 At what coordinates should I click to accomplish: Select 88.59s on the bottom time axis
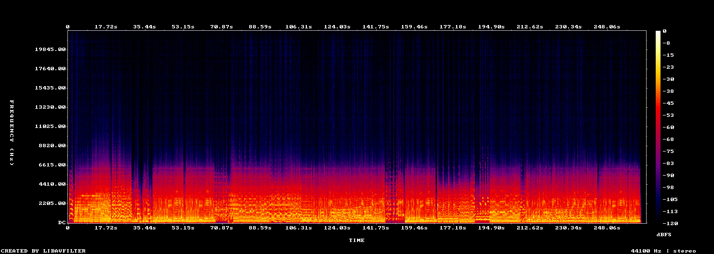(x=260, y=228)
